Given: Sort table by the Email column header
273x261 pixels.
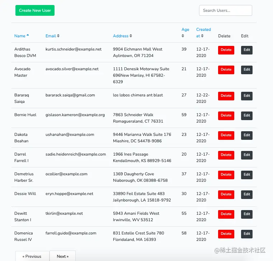Looking at the screenshot, I should (x=51, y=36).
